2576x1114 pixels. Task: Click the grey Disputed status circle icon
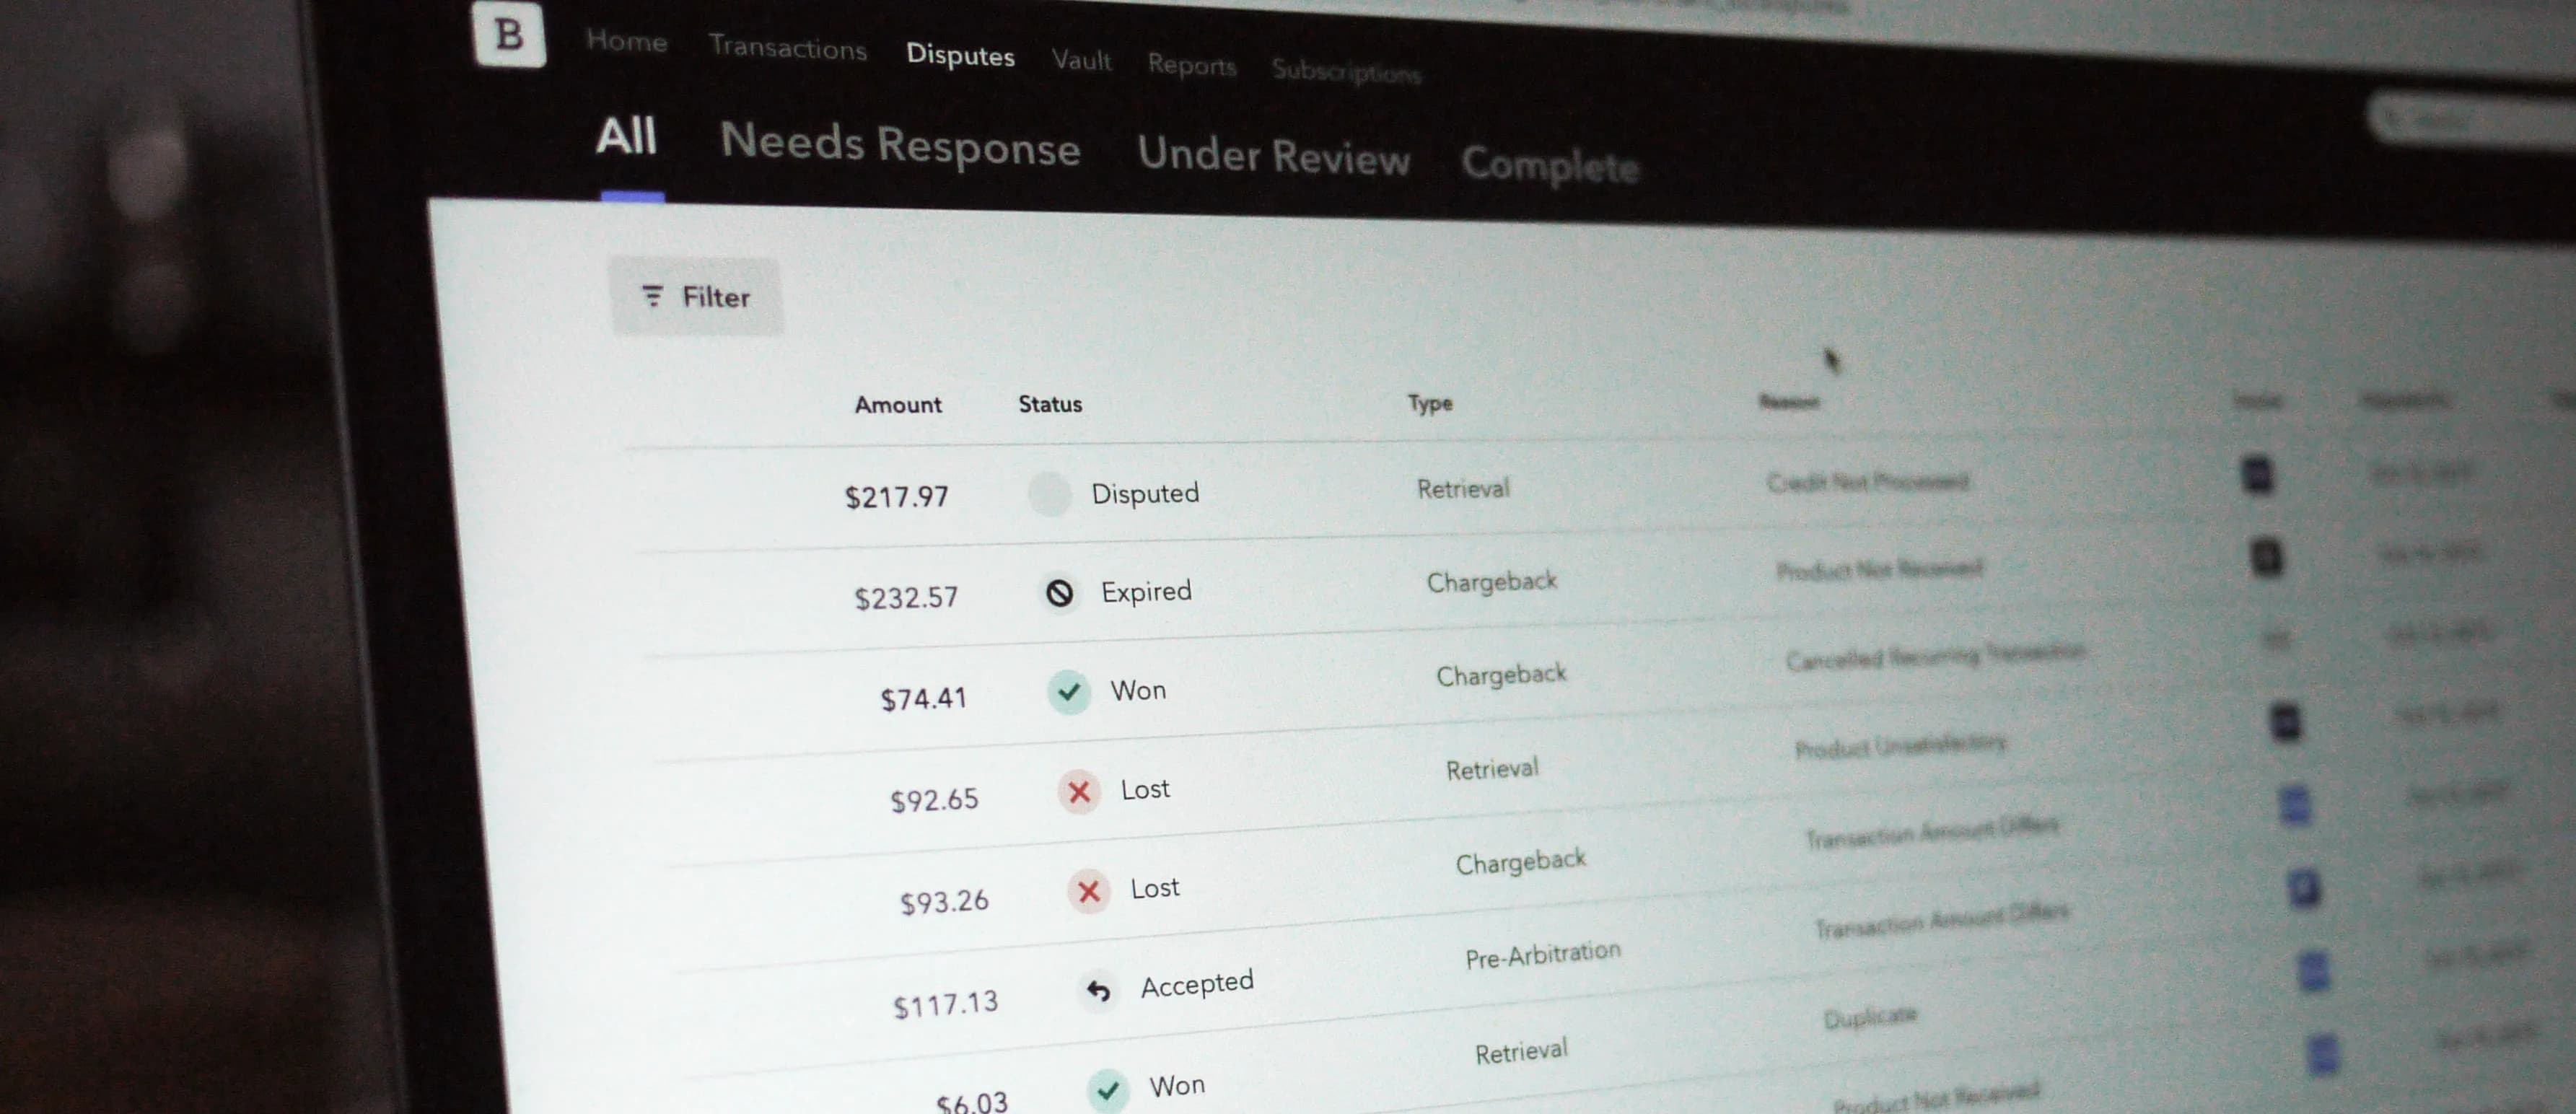1049,494
